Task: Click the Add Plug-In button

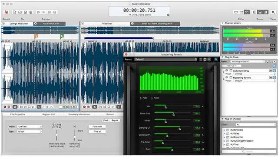Action: pyautogui.click(x=232, y=66)
